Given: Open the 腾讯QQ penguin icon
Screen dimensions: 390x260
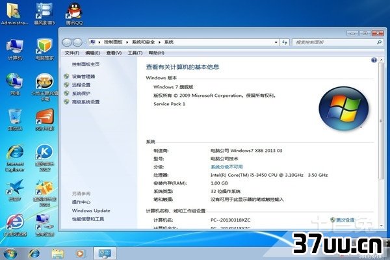Looking at the screenshot, I should 74,14.
